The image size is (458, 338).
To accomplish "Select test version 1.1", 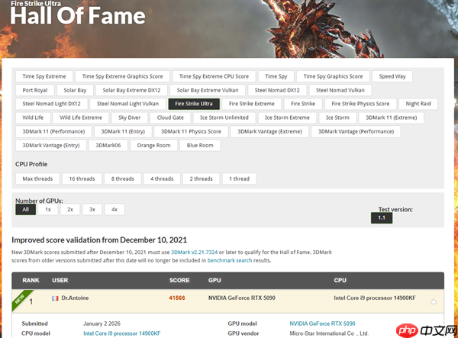I will pos(382,217).
